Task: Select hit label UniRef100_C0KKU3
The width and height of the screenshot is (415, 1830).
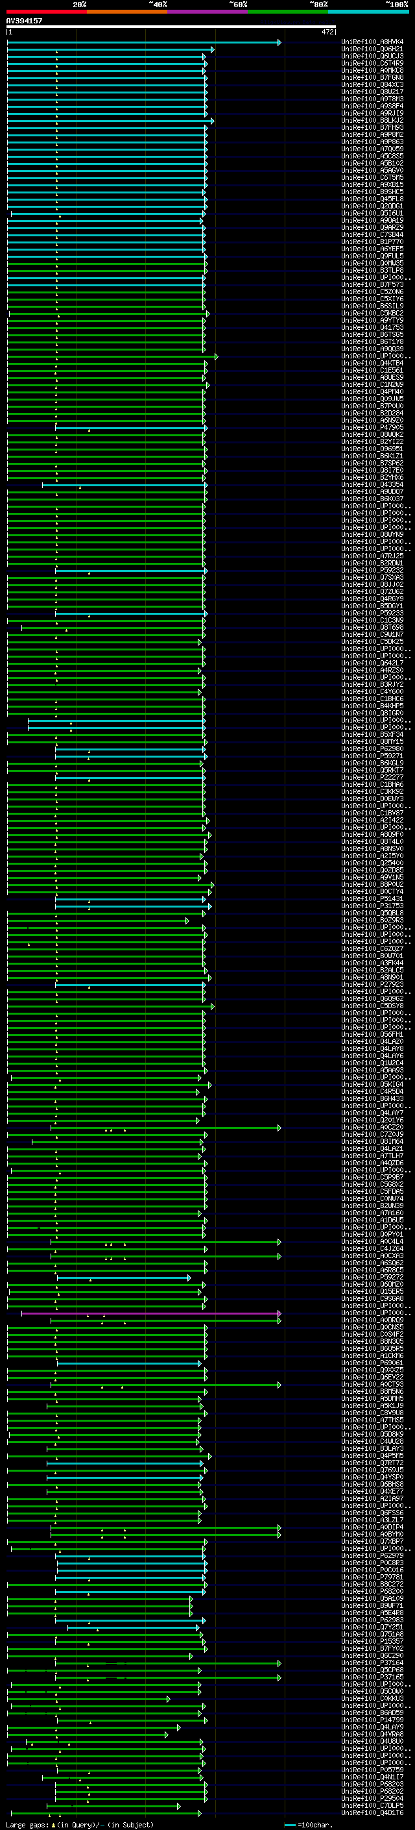Action: tap(372, 1698)
